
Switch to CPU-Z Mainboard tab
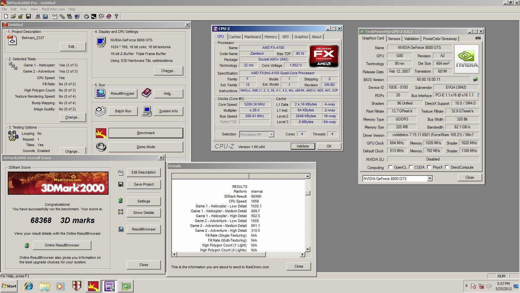(x=253, y=37)
